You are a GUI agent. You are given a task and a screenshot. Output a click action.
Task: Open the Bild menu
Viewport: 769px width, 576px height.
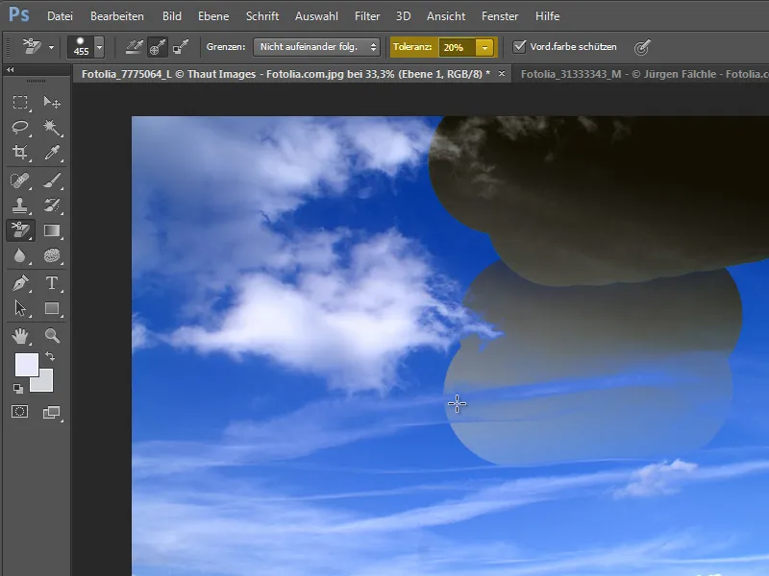pos(172,16)
